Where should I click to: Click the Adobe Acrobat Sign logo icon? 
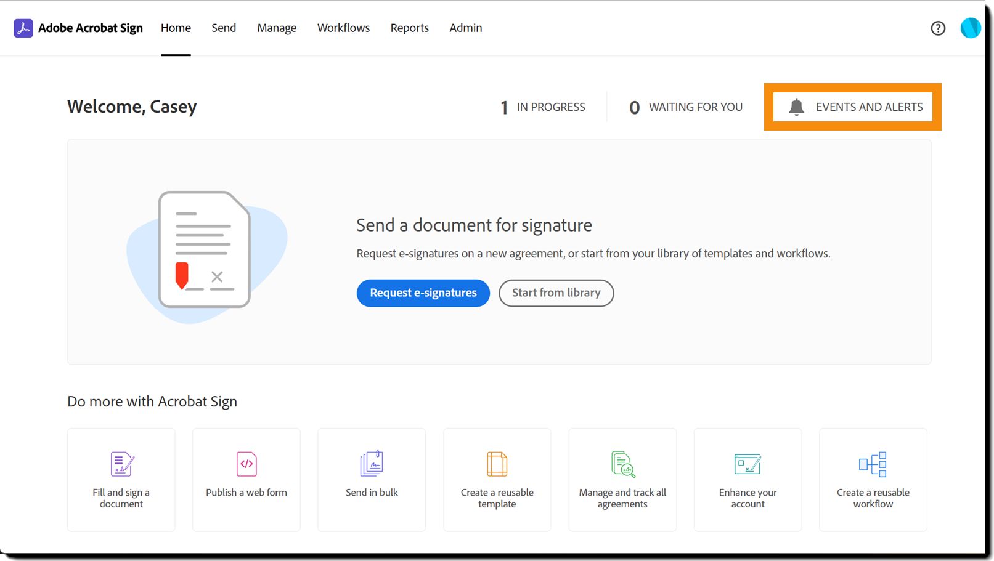23,28
